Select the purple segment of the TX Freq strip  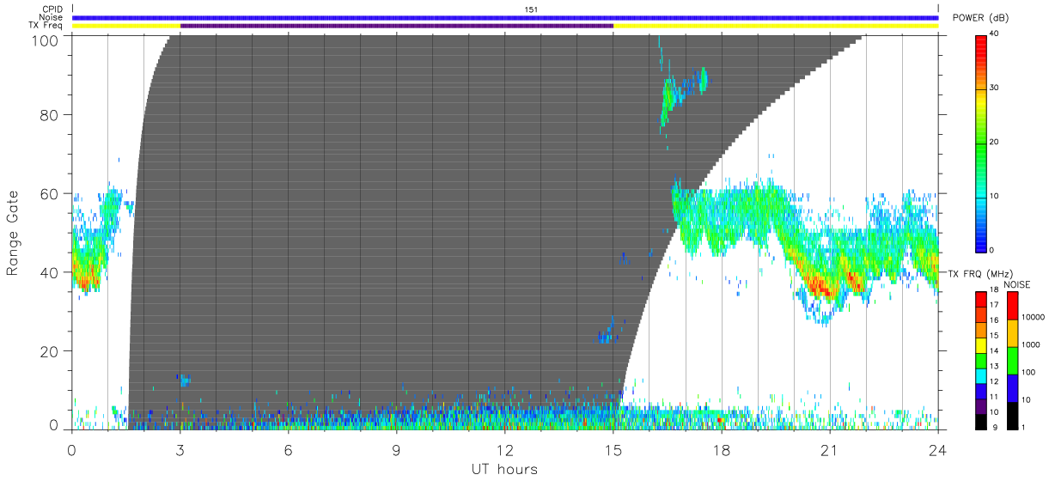[x=397, y=26]
